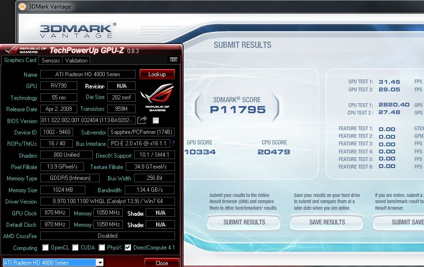
Task: Click the SUBMIT SAVED button
Action: click(x=399, y=222)
